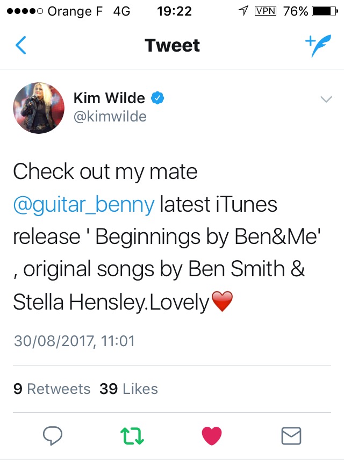Screen dimensions: 344x466
Task: Tap the @kimwilde handle
Action: (x=110, y=116)
